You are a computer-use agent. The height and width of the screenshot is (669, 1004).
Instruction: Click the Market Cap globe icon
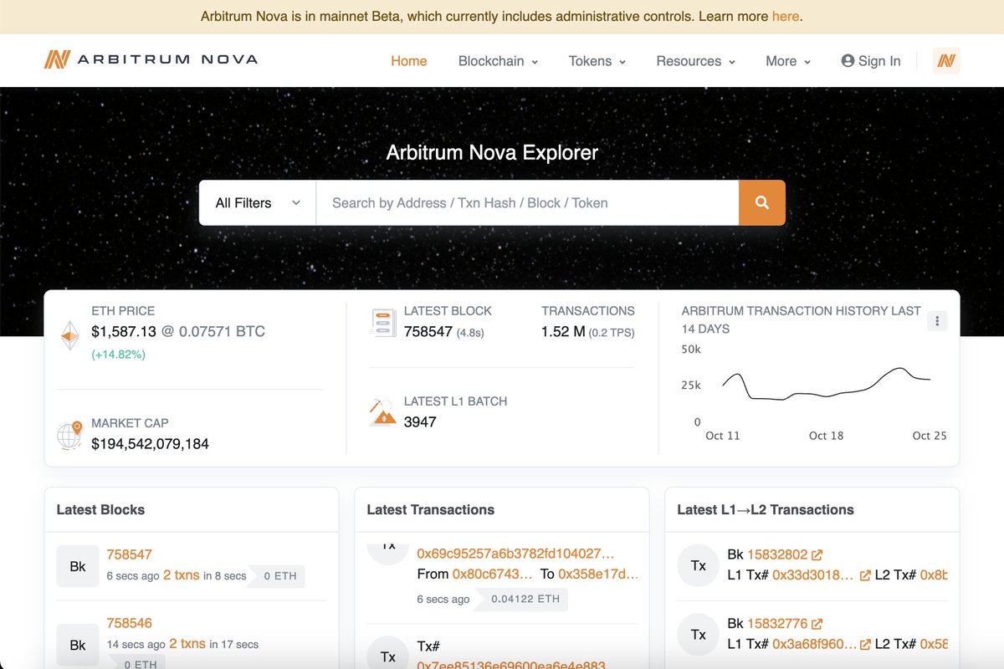pos(69,435)
